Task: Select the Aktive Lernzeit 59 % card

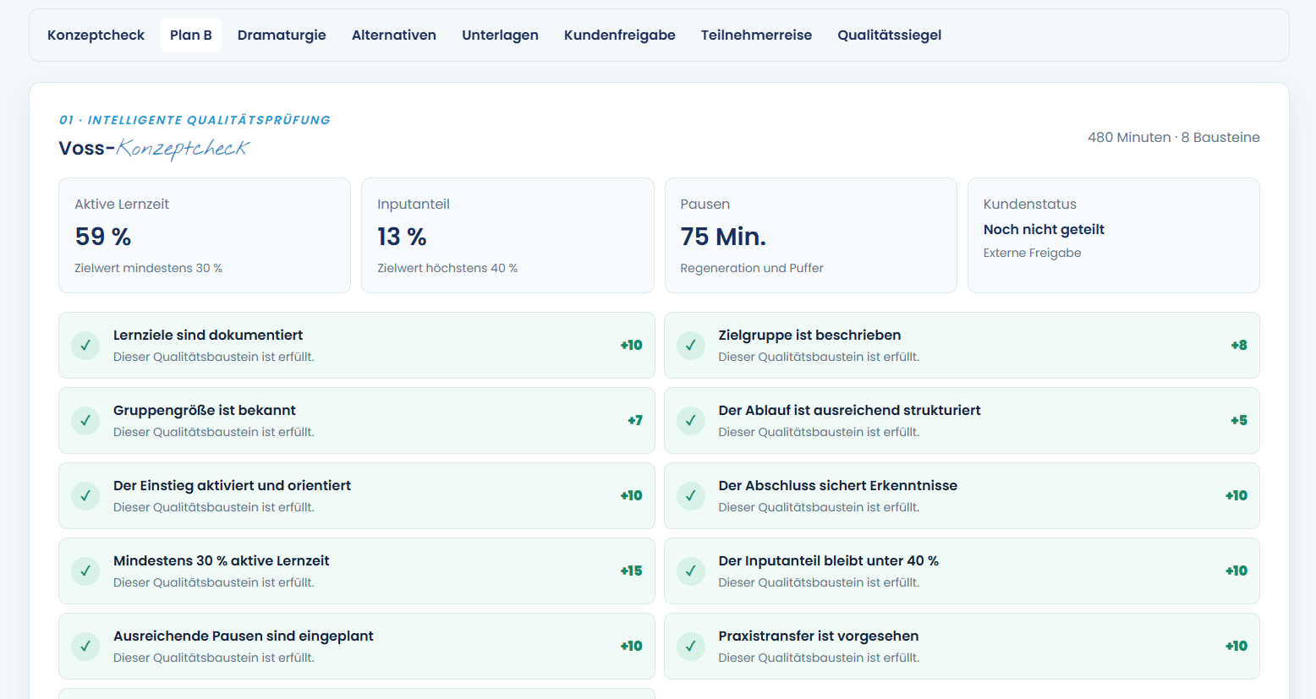Action: [205, 235]
